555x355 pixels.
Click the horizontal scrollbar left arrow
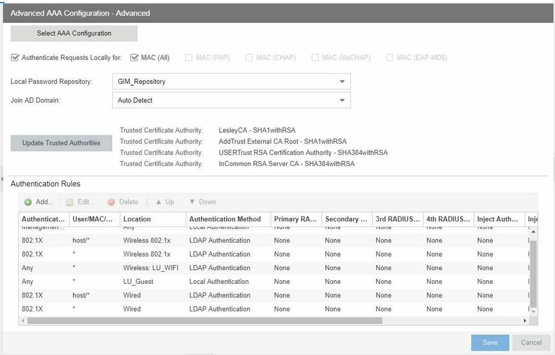click(23, 321)
